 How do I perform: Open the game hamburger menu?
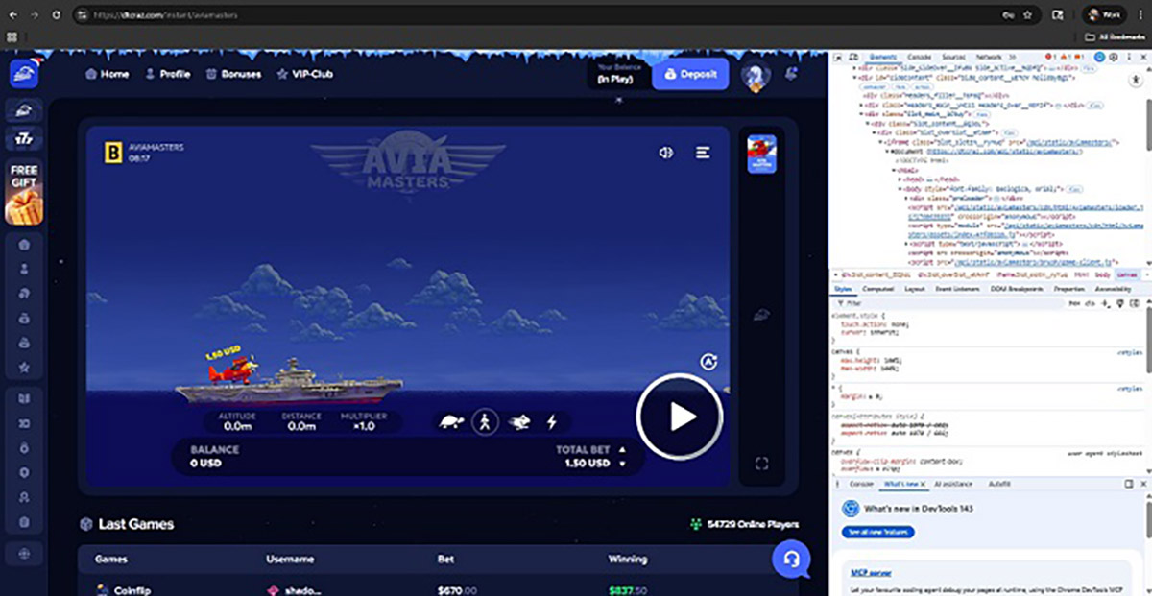point(704,153)
